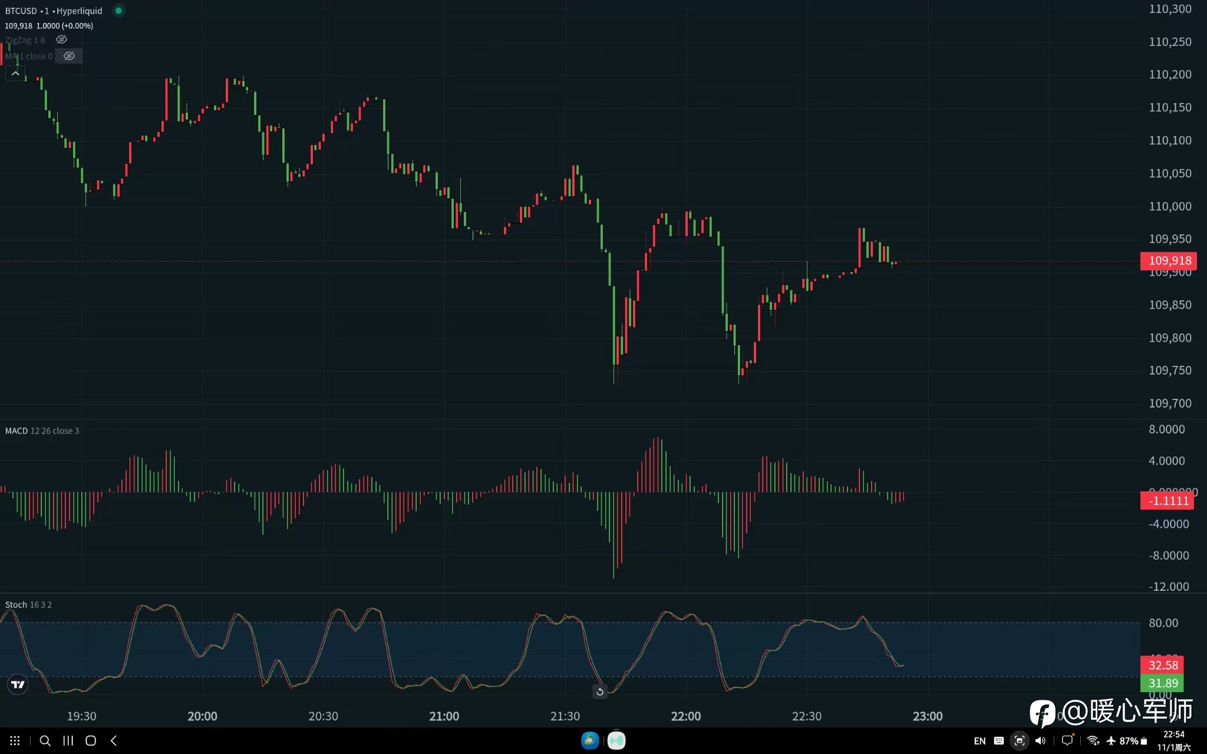Screen dimensions: 1207x754
Task: Toggle airplane mode in status tray
Action: click(1111, 741)
